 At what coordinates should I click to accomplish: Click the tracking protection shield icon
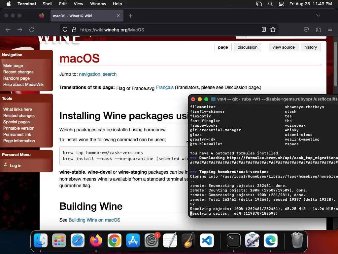pos(65,29)
